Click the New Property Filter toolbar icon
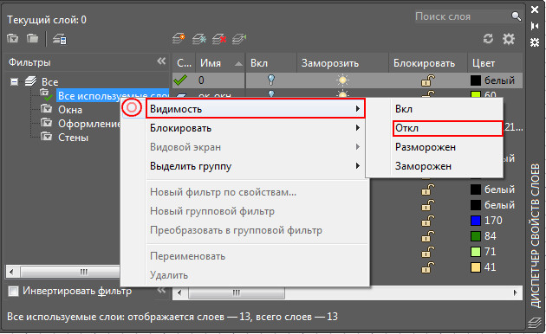Screen dimensions: 546x334 13,38
